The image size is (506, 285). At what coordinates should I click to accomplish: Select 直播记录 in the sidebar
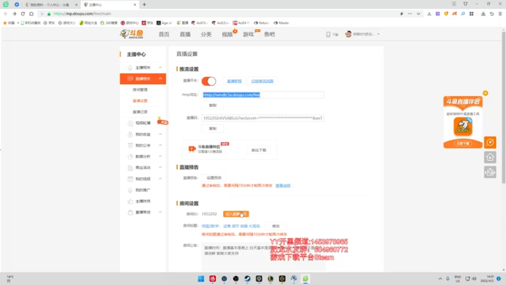(x=140, y=112)
